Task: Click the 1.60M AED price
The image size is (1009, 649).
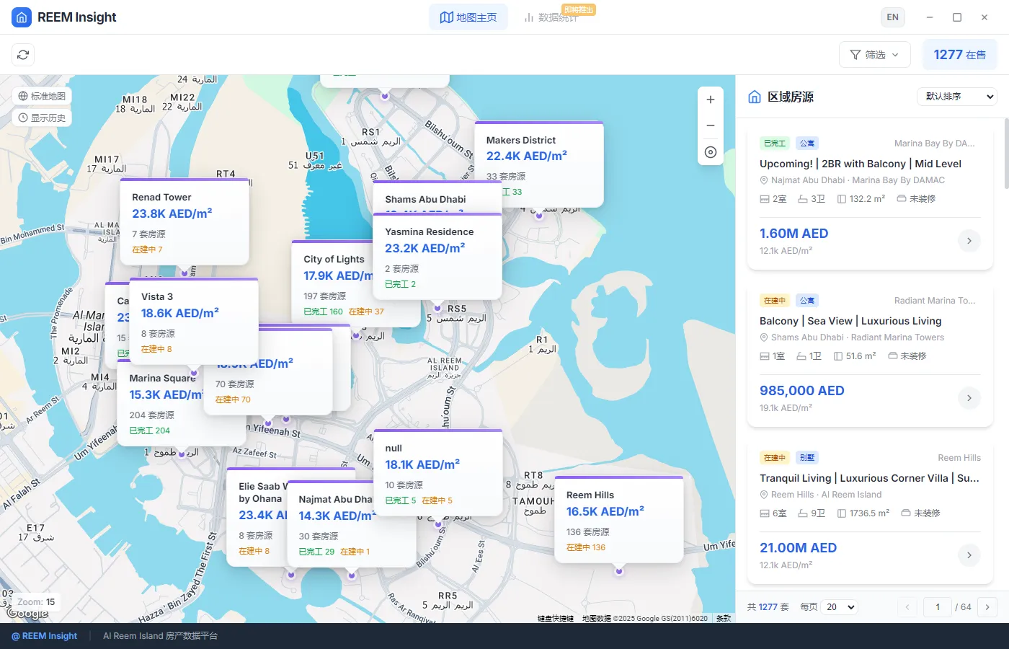Action: [794, 234]
